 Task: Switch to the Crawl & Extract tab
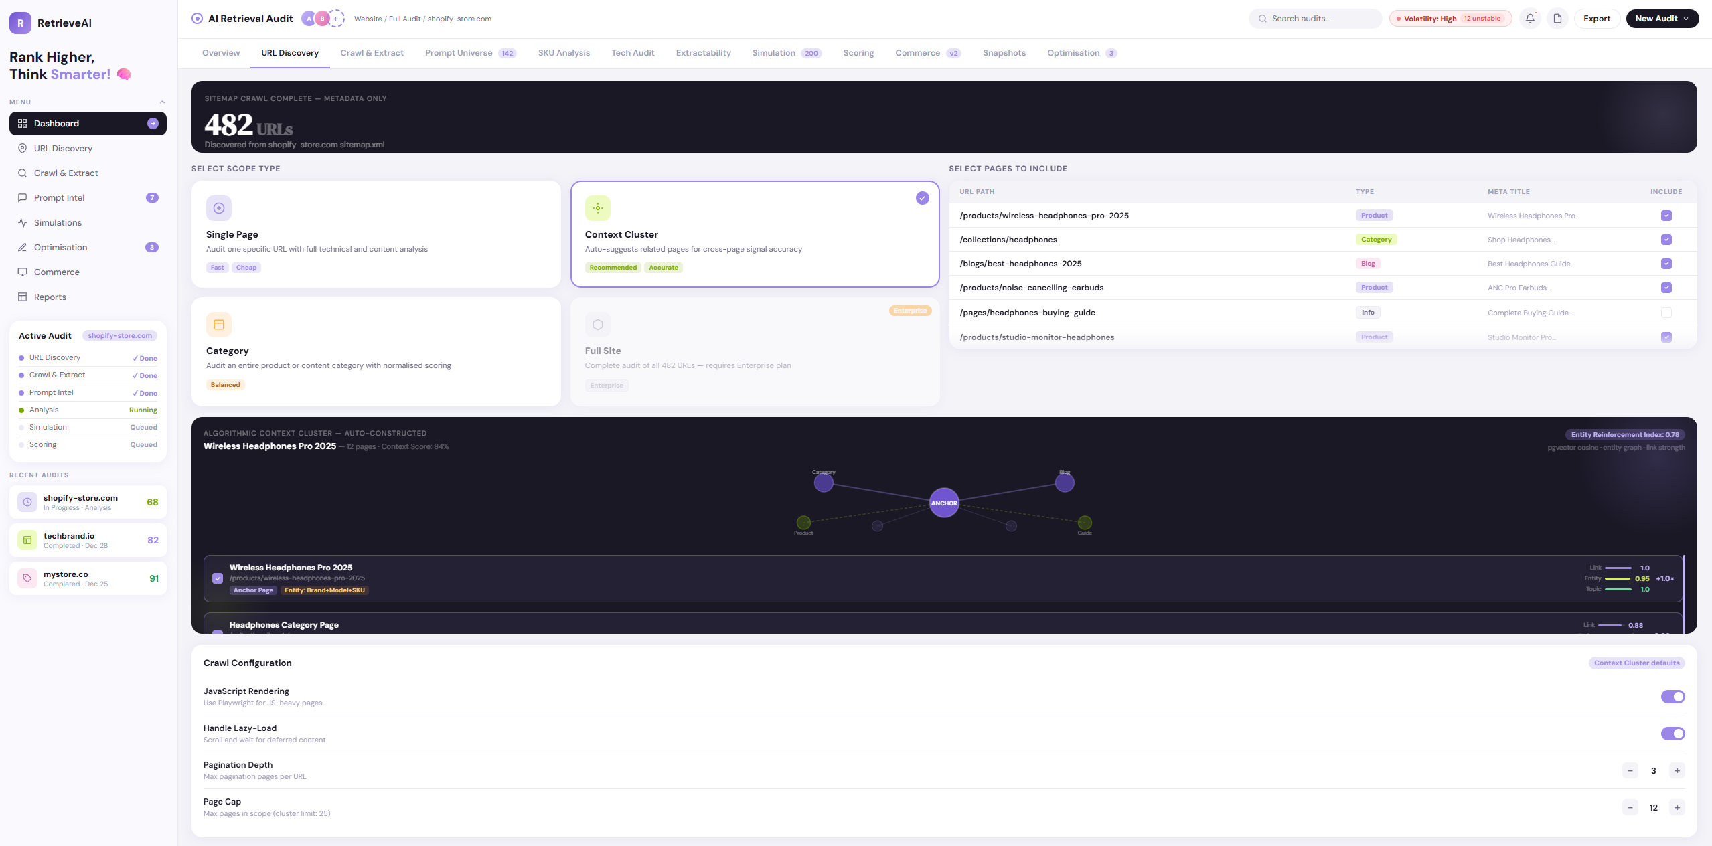(x=372, y=53)
